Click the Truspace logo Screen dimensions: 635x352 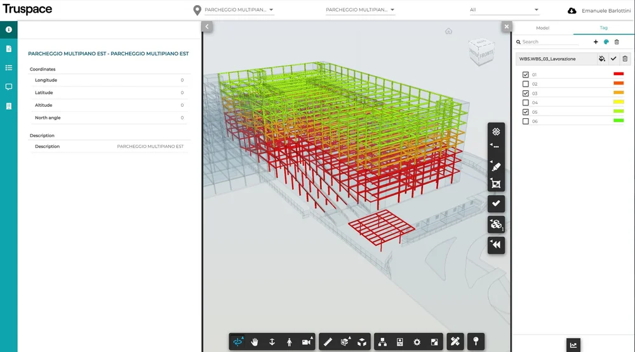tap(27, 10)
